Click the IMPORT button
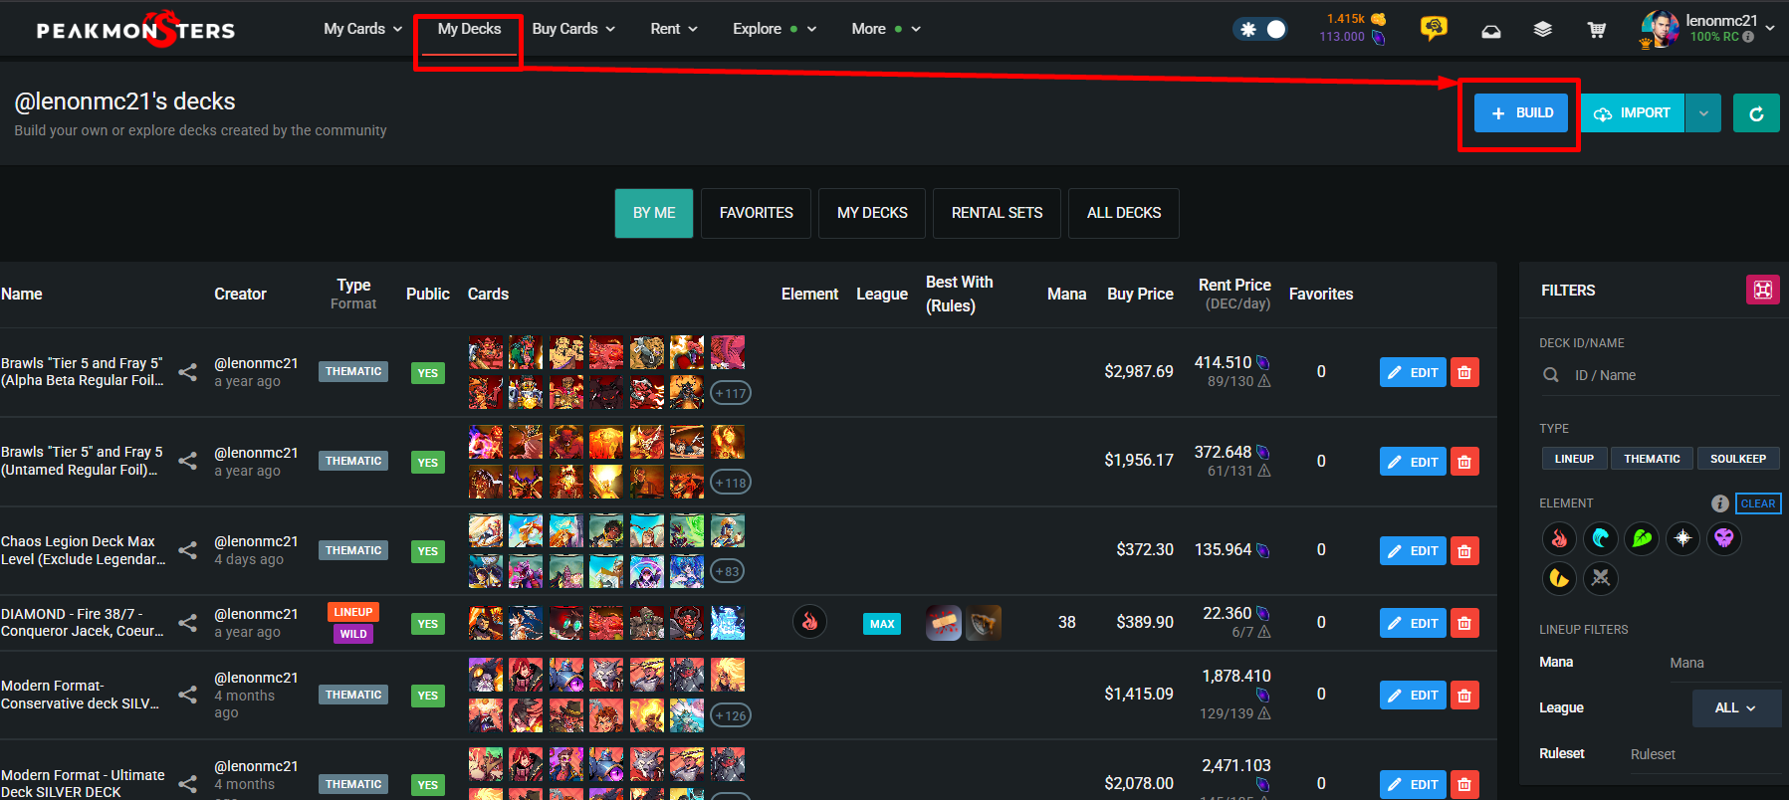1789x800 pixels. (x=1633, y=113)
